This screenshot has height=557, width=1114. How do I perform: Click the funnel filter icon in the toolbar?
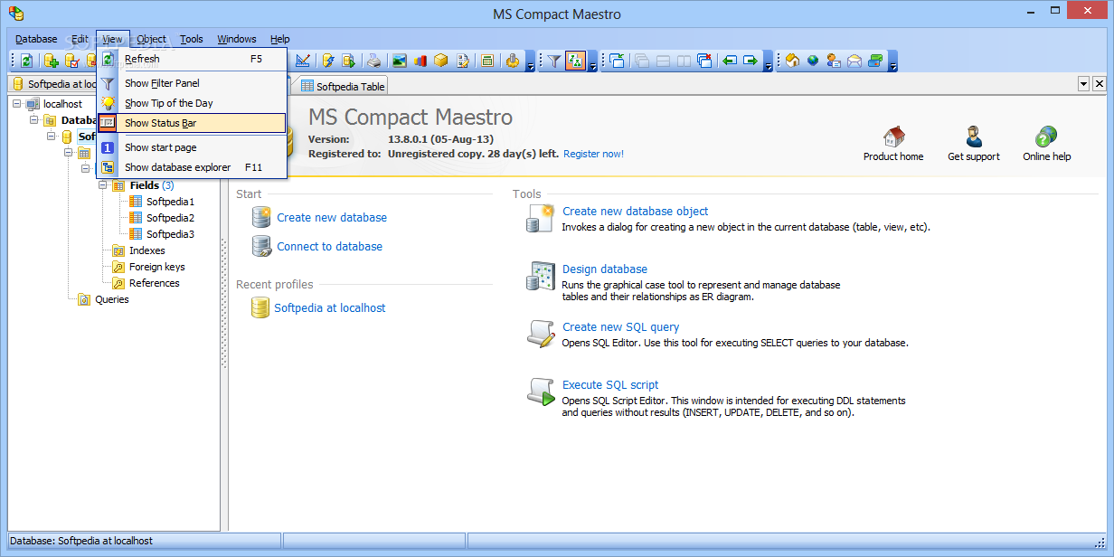[554, 61]
